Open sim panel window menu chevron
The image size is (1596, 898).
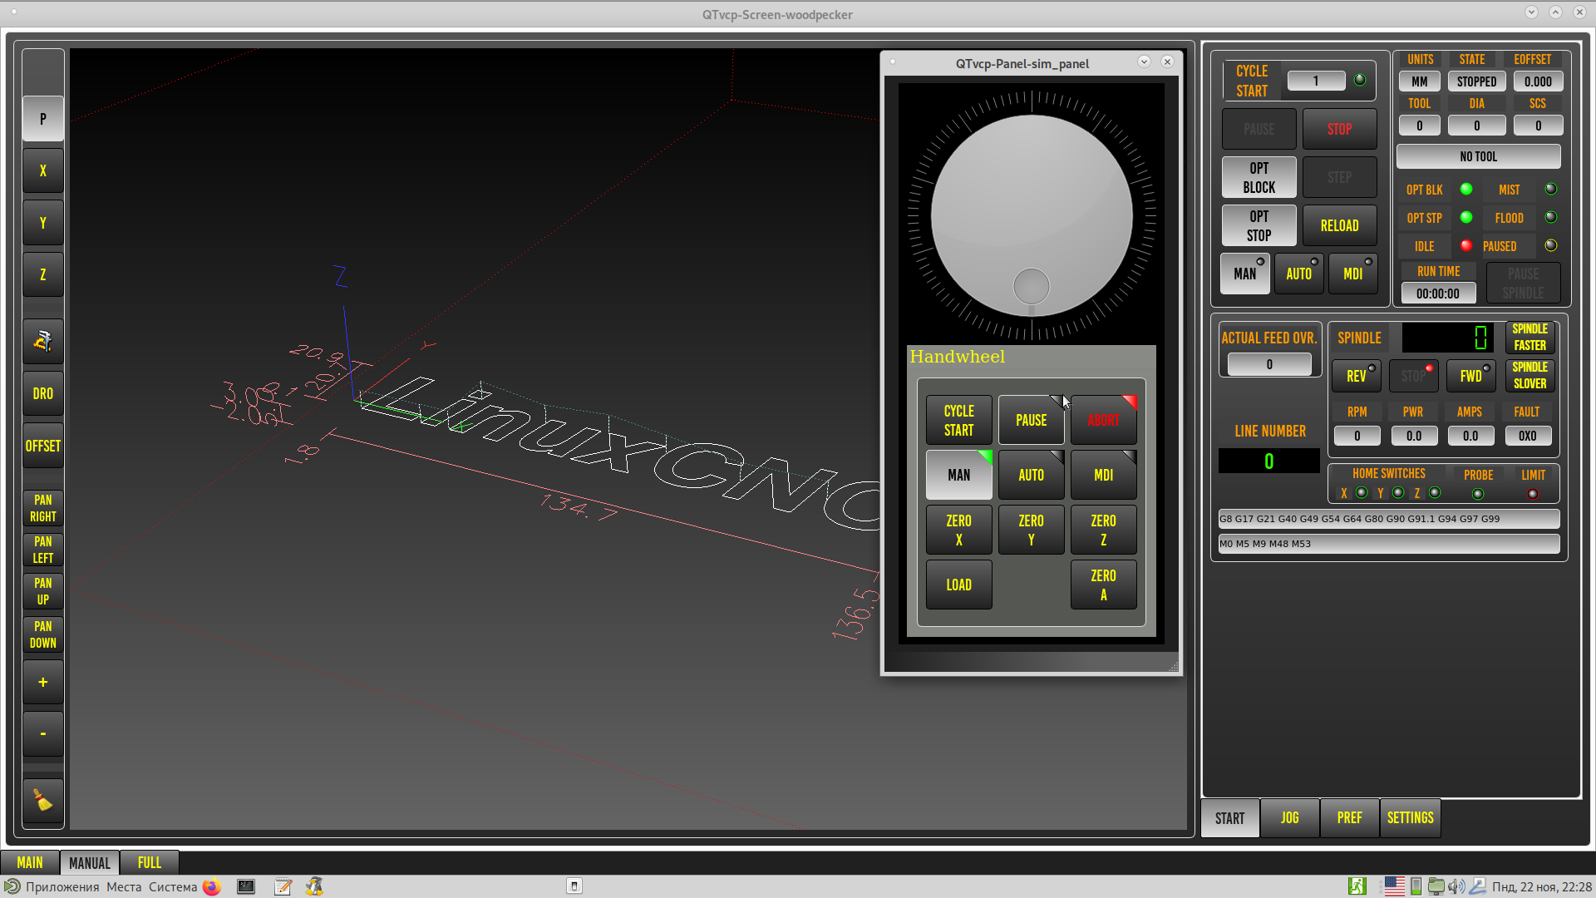pos(1144,62)
